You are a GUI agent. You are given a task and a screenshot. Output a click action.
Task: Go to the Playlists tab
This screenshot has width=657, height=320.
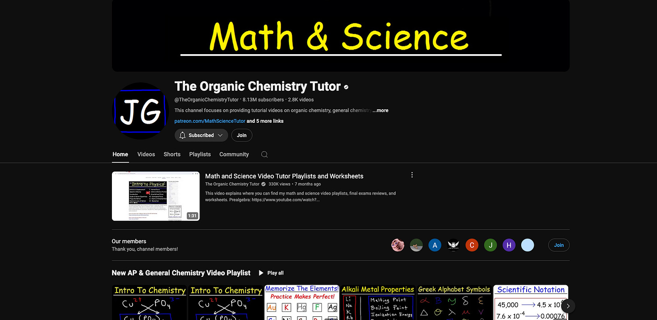click(200, 154)
